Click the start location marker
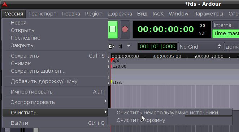Screen dimensions: 239x132 tap(116, 82)
